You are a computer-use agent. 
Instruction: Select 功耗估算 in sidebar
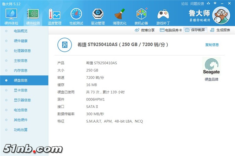pos(24,130)
